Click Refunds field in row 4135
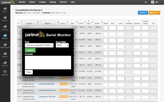This screenshot has width=164, height=102. point(137,47)
